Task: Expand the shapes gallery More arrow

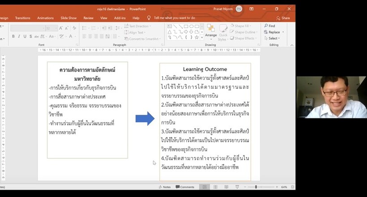Action: 202,38
